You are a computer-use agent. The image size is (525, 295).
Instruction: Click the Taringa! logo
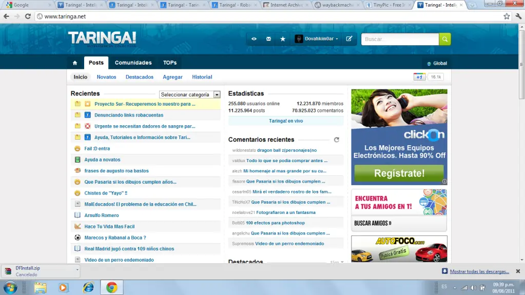[102, 39]
